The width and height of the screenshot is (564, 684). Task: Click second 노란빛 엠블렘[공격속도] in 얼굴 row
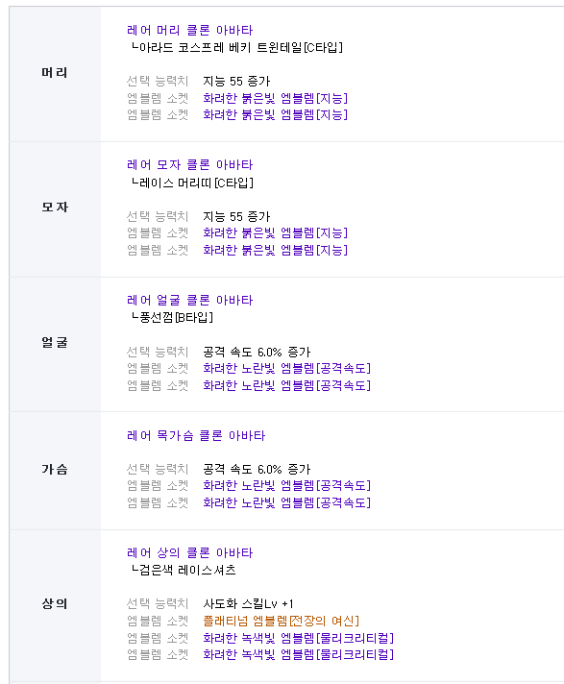tap(286, 385)
